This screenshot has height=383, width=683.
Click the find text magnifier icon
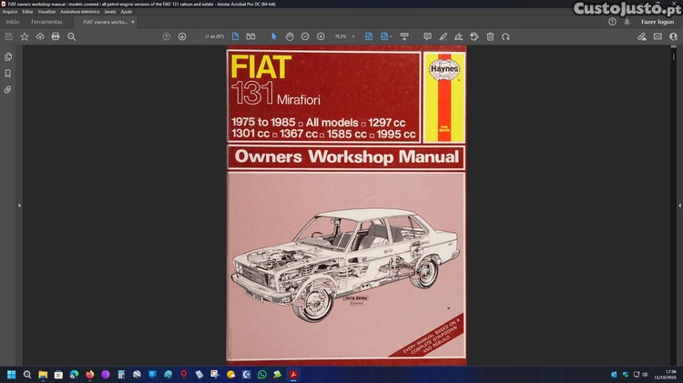[x=72, y=36]
